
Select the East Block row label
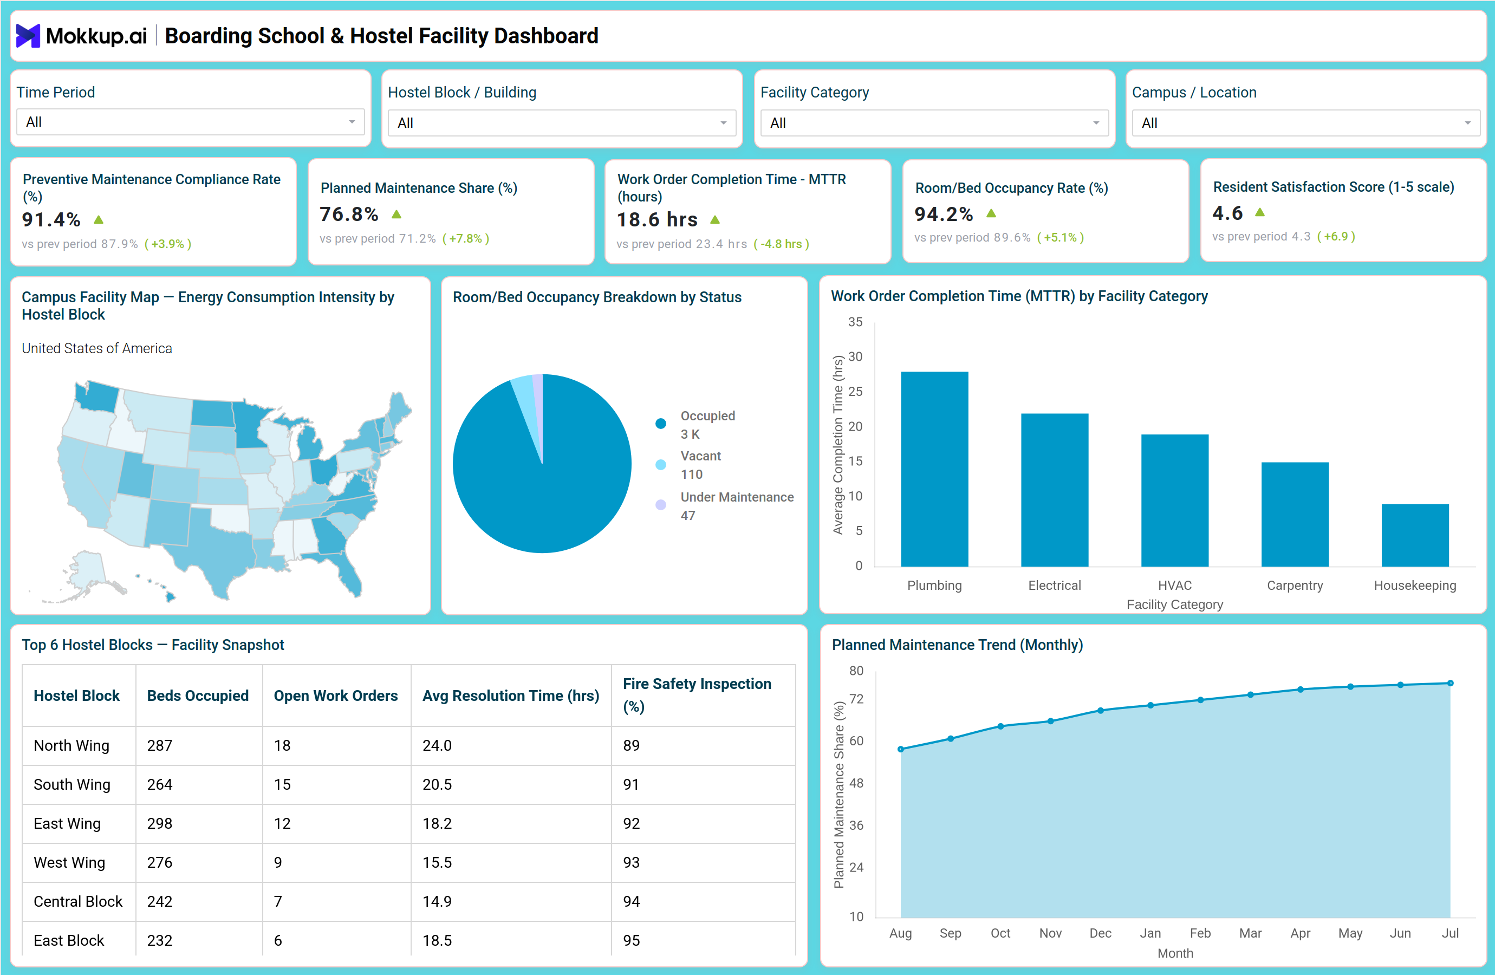pyautogui.click(x=68, y=940)
